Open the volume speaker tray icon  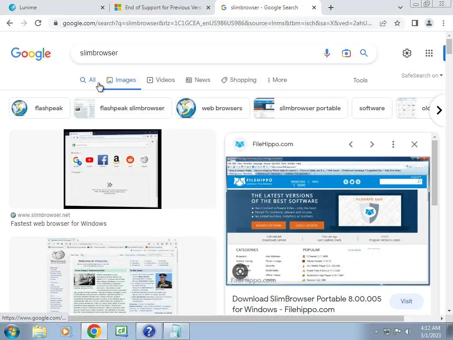(408, 332)
